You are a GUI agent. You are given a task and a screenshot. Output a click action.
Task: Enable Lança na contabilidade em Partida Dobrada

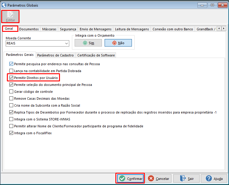click(11, 71)
